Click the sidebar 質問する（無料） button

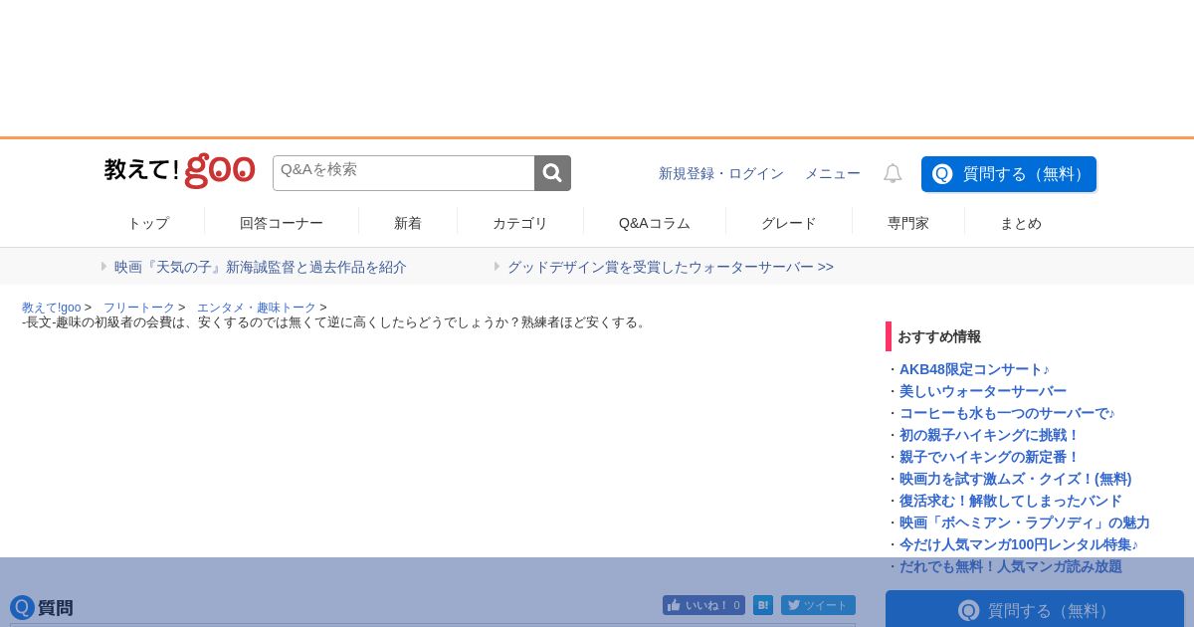coord(1035,609)
